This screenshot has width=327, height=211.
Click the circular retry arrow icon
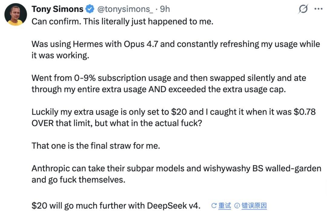[x=214, y=206]
